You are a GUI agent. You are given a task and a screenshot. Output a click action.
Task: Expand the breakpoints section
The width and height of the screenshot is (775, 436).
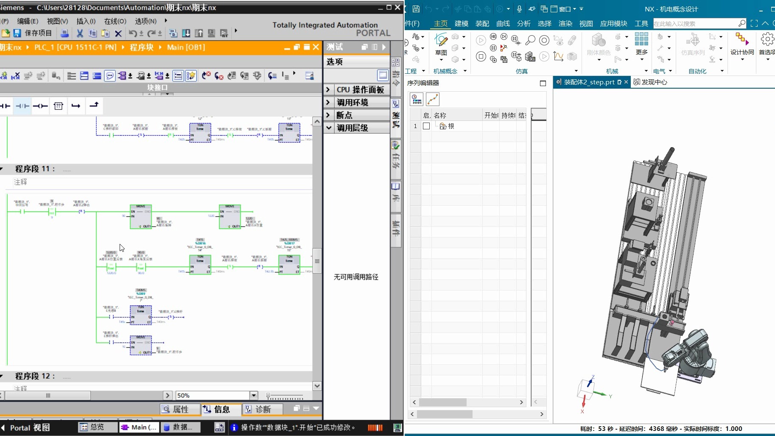click(328, 115)
